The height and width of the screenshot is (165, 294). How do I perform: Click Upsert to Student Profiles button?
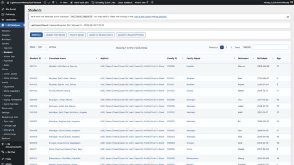(131, 35)
